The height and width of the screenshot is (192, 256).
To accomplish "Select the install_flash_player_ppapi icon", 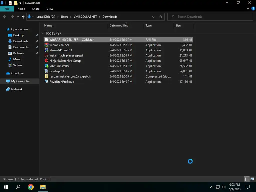I will point(46,55).
